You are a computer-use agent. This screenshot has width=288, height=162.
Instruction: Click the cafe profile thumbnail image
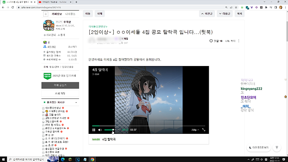pyautogui.click(x=49, y=25)
